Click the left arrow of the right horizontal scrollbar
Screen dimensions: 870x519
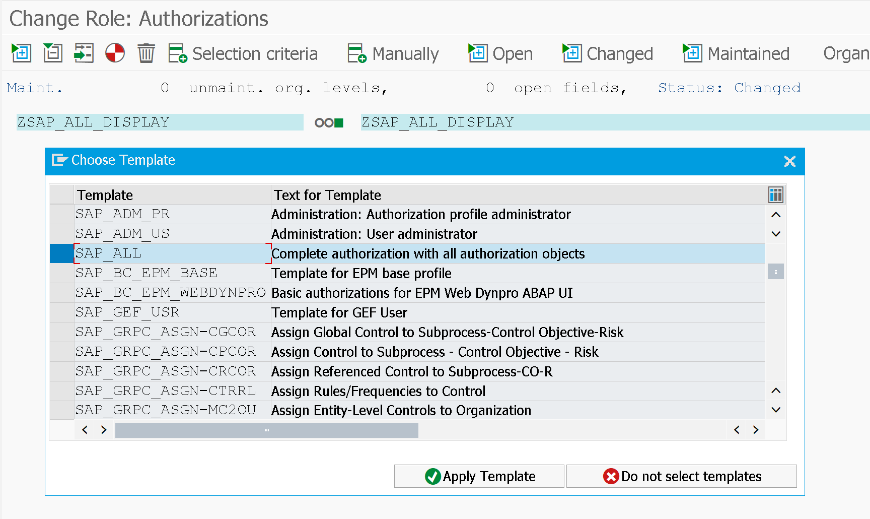[737, 430]
